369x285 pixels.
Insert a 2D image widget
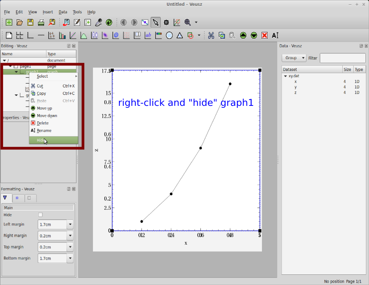click(x=105, y=35)
